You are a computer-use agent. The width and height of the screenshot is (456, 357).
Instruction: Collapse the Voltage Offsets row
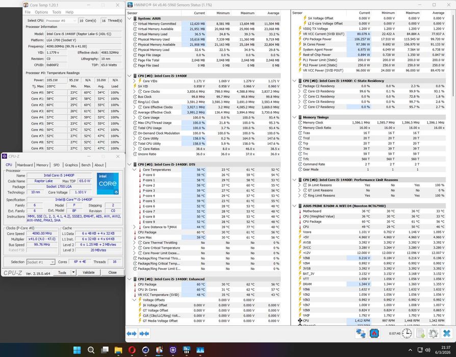tap(134, 300)
